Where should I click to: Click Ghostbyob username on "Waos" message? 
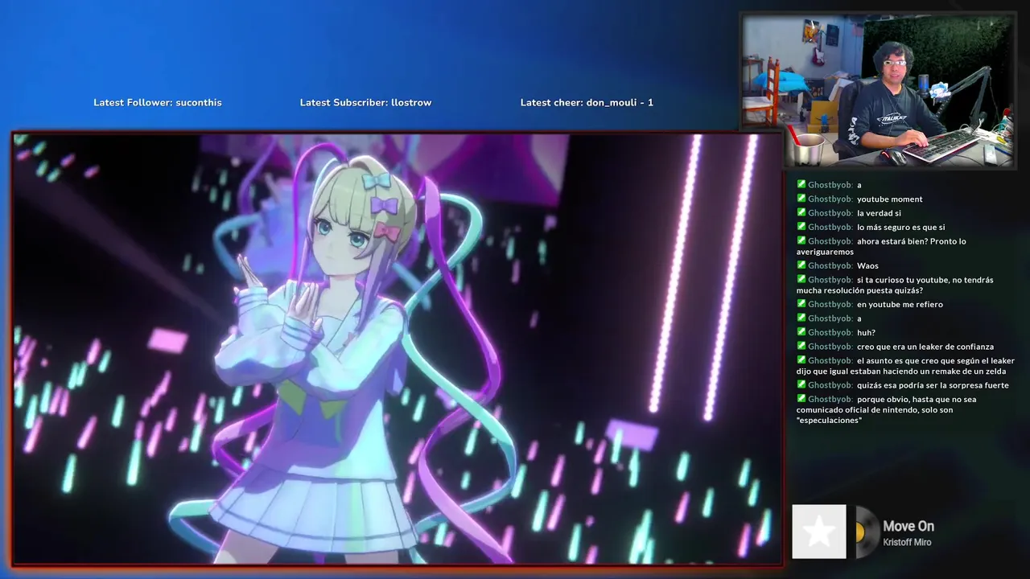[830, 266]
